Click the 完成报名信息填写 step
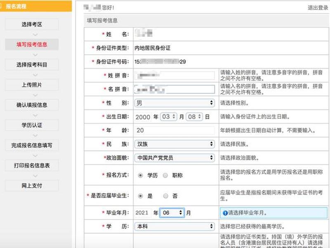The image size is (330, 248). click(x=32, y=145)
